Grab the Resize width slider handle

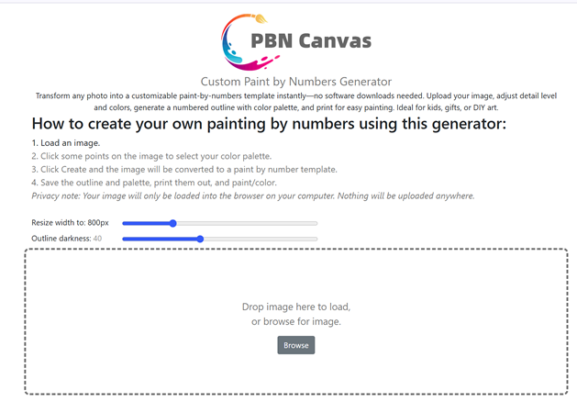click(172, 223)
